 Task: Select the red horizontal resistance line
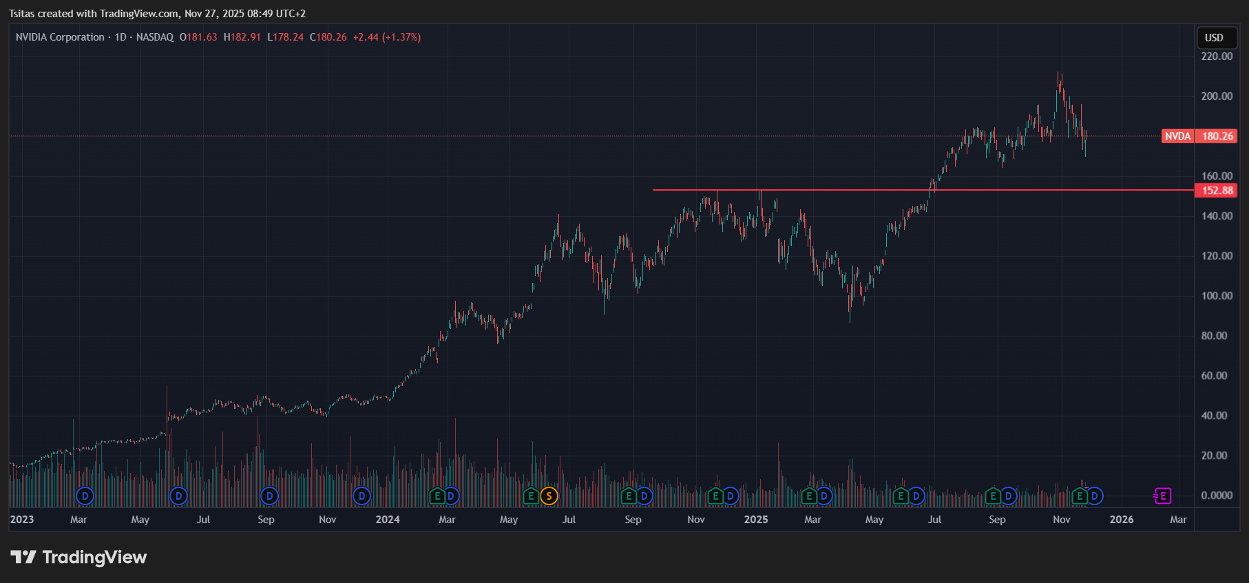826,190
